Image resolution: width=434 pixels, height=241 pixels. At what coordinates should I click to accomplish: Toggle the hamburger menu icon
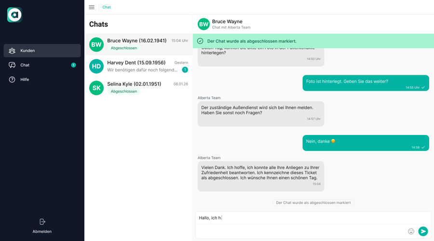pyautogui.click(x=92, y=7)
